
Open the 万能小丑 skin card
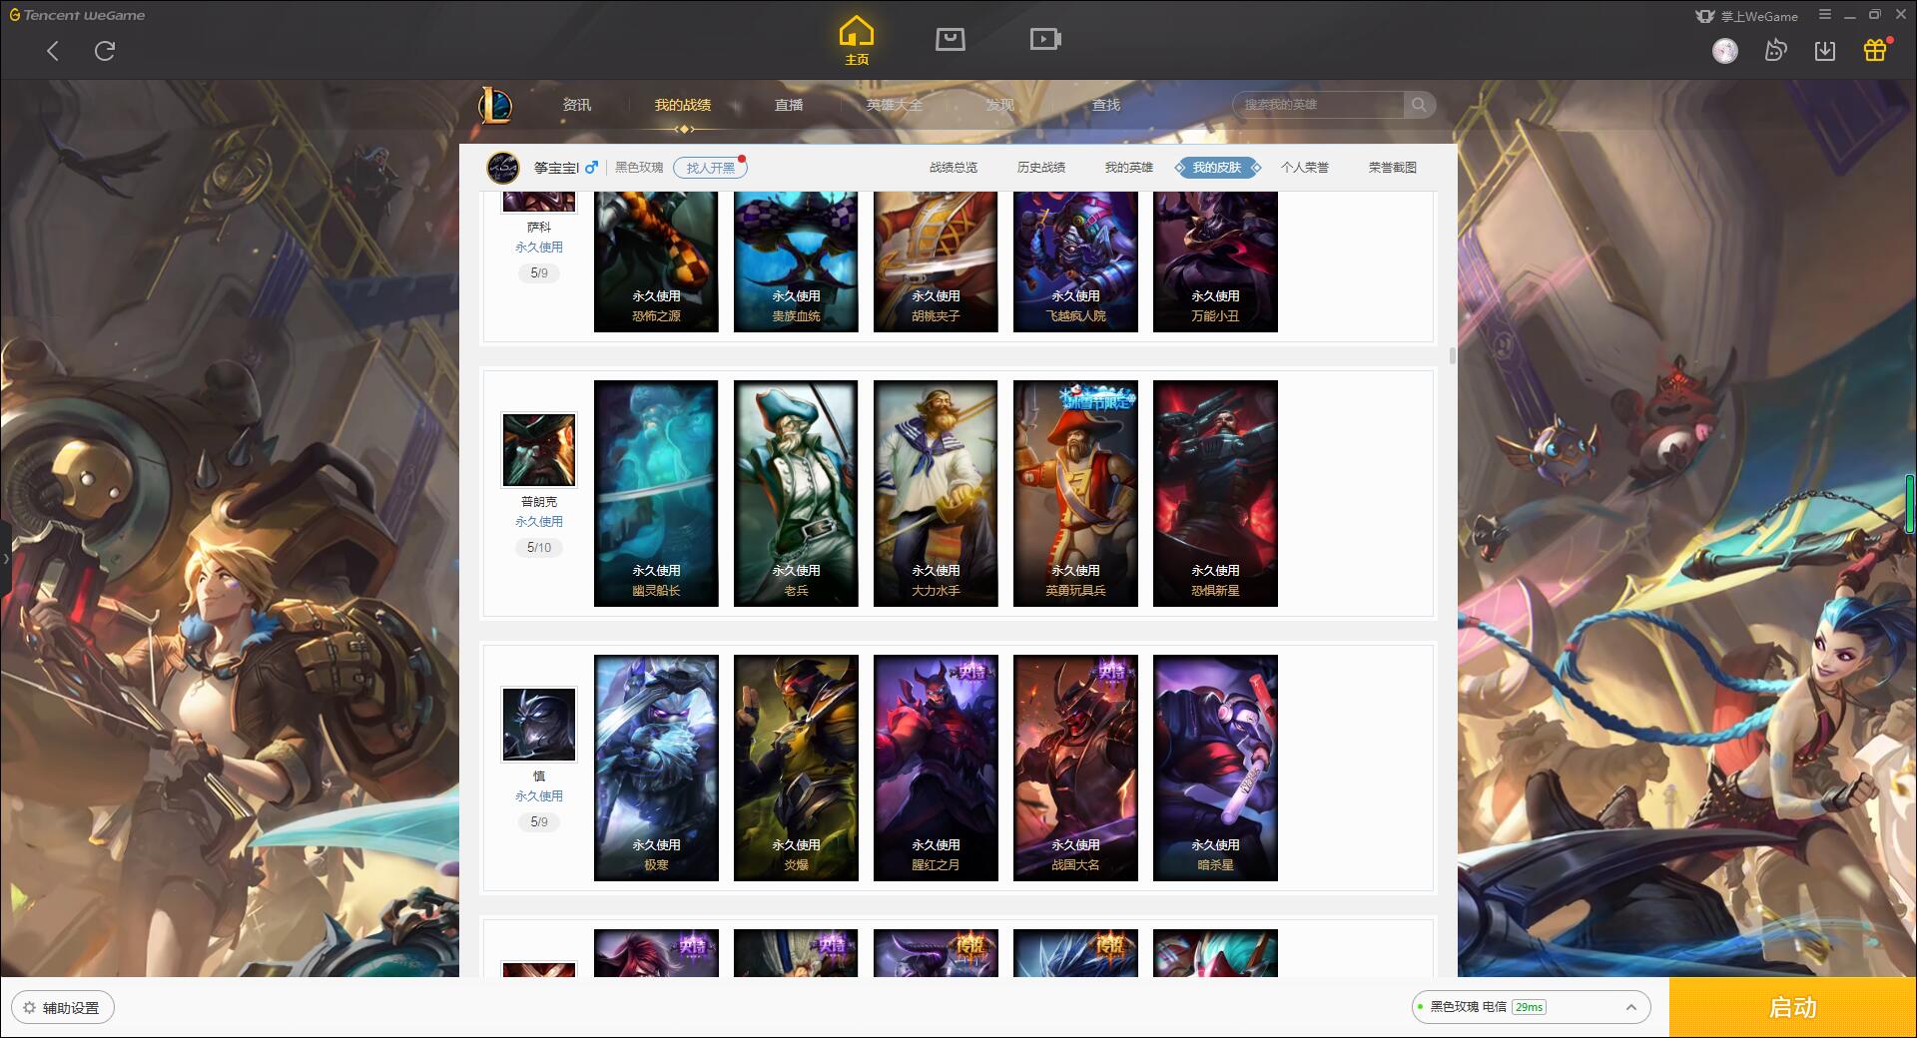click(1215, 261)
